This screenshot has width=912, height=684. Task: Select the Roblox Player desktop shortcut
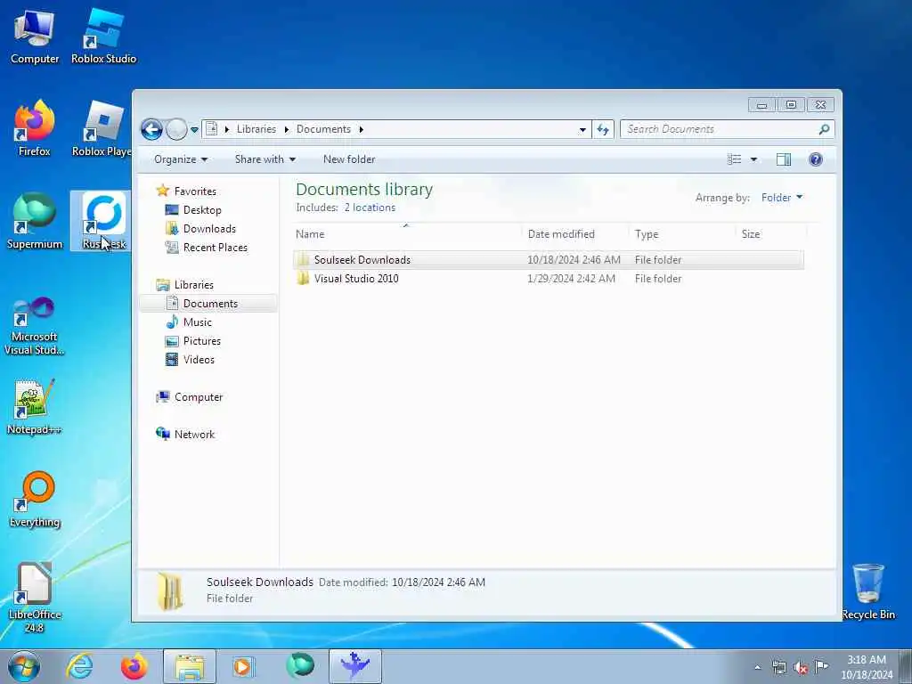click(102, 128)
